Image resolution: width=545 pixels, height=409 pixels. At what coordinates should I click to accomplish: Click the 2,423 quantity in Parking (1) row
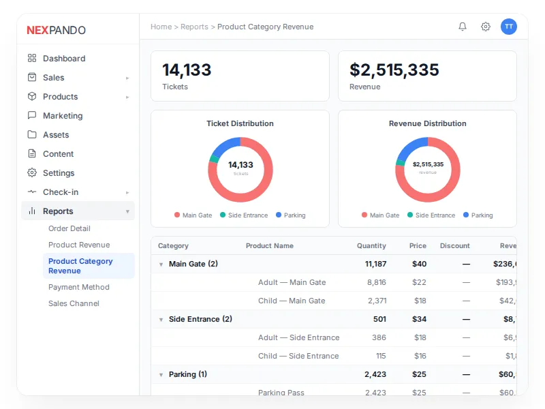375,374
